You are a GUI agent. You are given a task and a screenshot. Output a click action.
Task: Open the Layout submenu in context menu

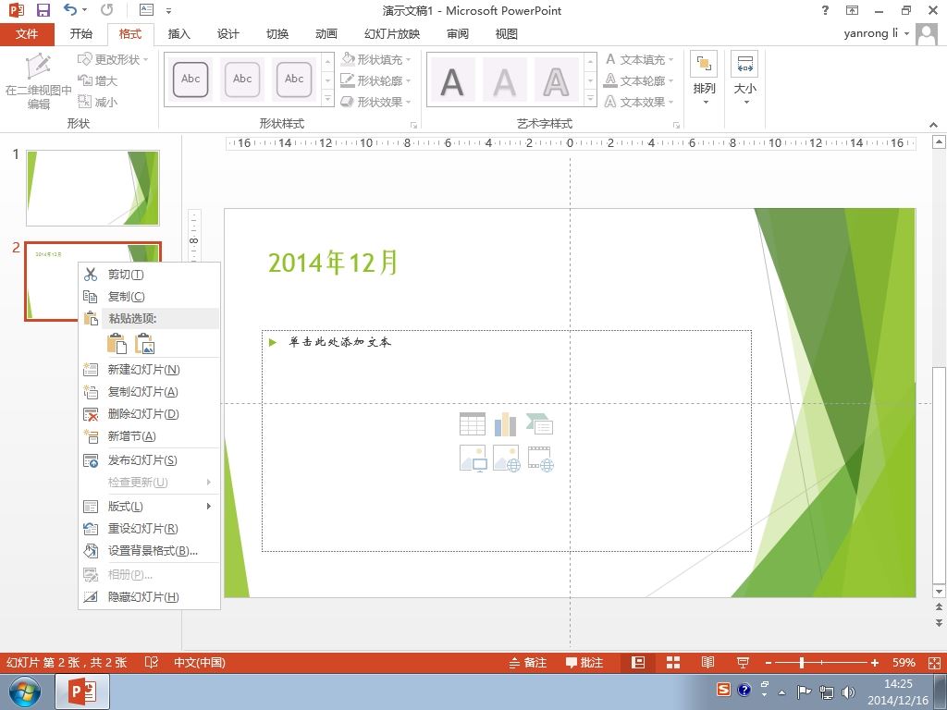coord(149,506)
